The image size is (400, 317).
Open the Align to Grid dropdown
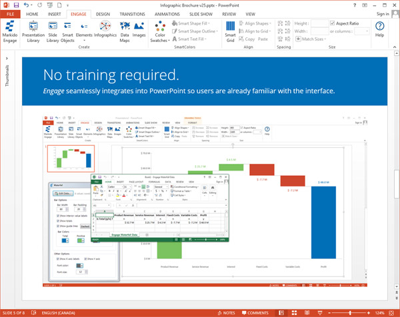click(255, 31)
